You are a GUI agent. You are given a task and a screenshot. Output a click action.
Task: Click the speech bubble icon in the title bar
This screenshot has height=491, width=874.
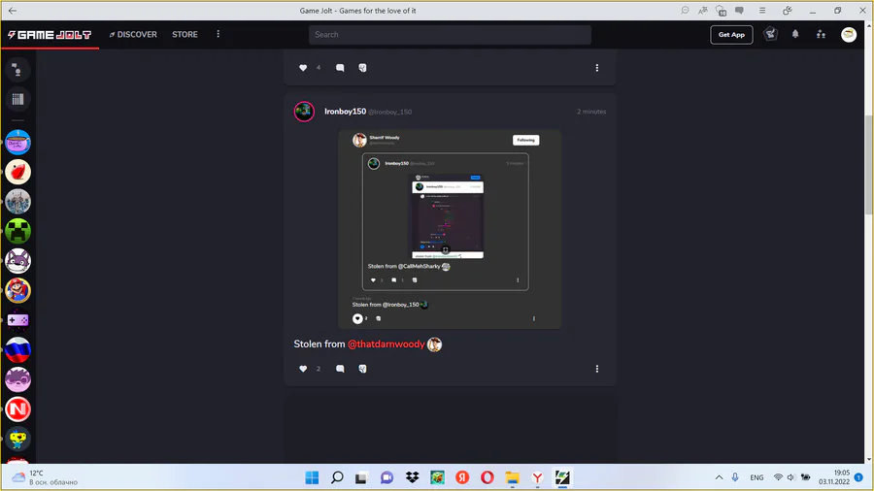coord(740,11)
